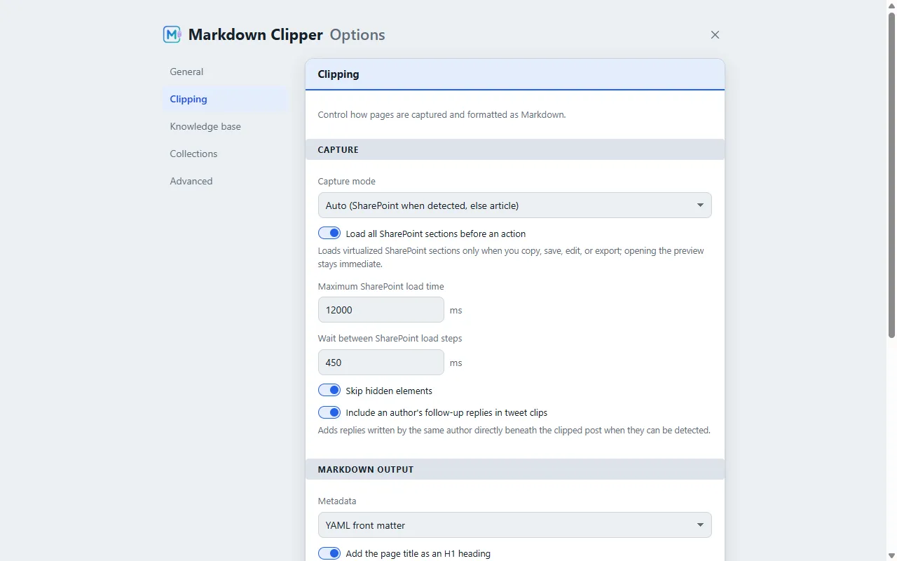The height and width of the screenshot is (561, 897).
Task: Select the Clipping sidebar item
Action: coord(224,99)
